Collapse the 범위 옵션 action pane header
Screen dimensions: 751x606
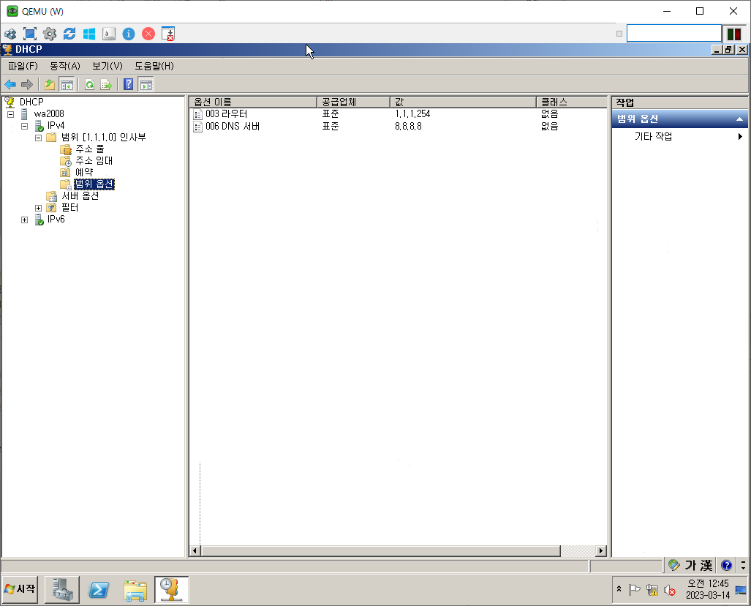(x=739, y=119)
